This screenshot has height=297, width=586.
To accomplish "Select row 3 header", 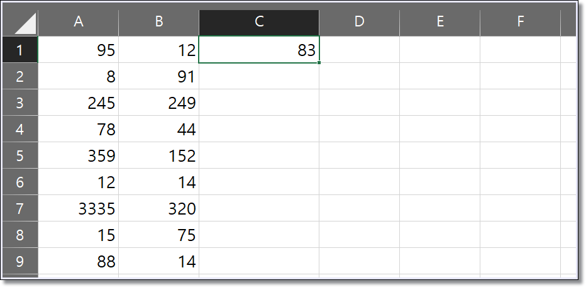I will [20, 103].
